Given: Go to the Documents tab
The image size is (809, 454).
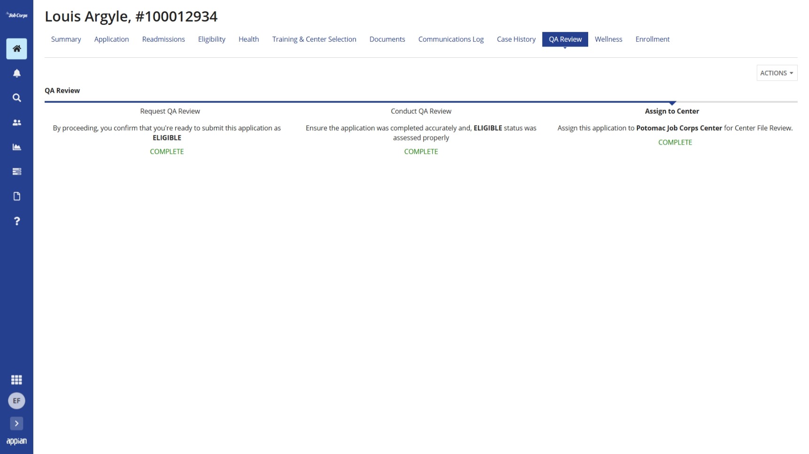Looking at the screenshot, I should pos(387,39).
